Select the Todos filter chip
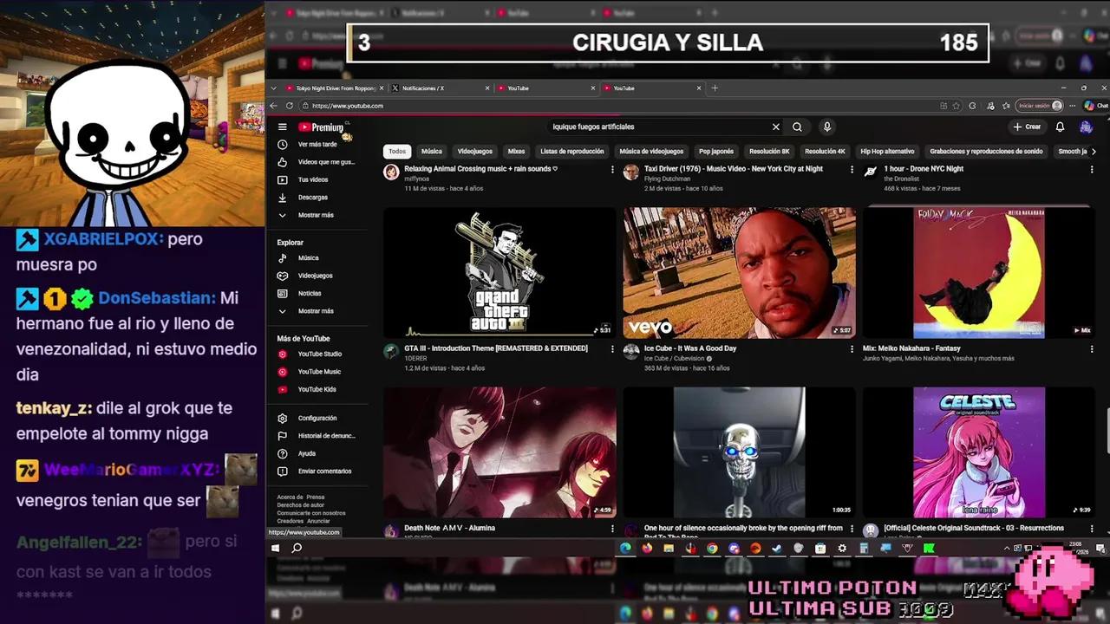 coord(397,151)
